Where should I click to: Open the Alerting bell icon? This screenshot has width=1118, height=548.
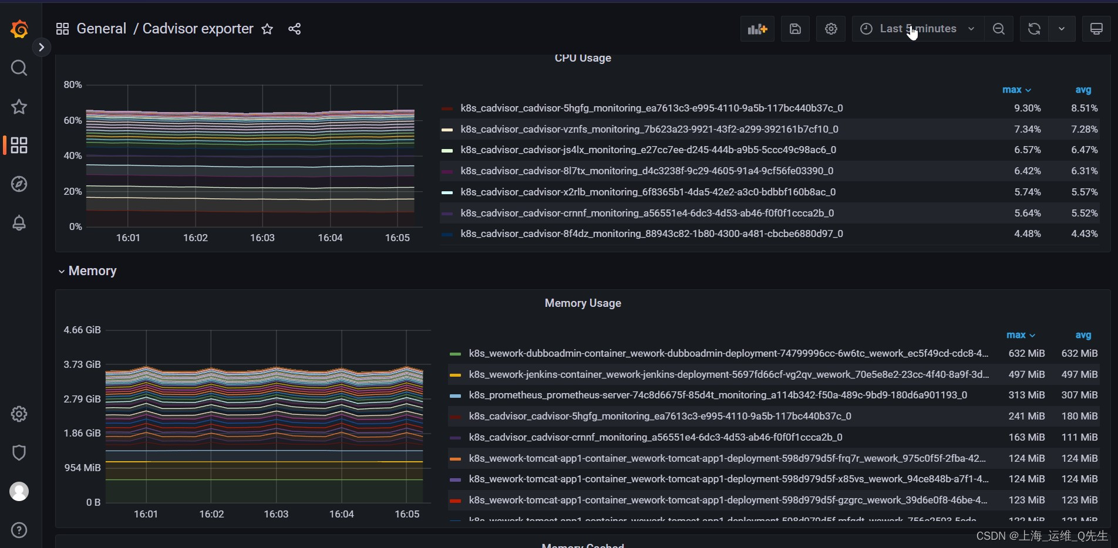pos(19,223)
